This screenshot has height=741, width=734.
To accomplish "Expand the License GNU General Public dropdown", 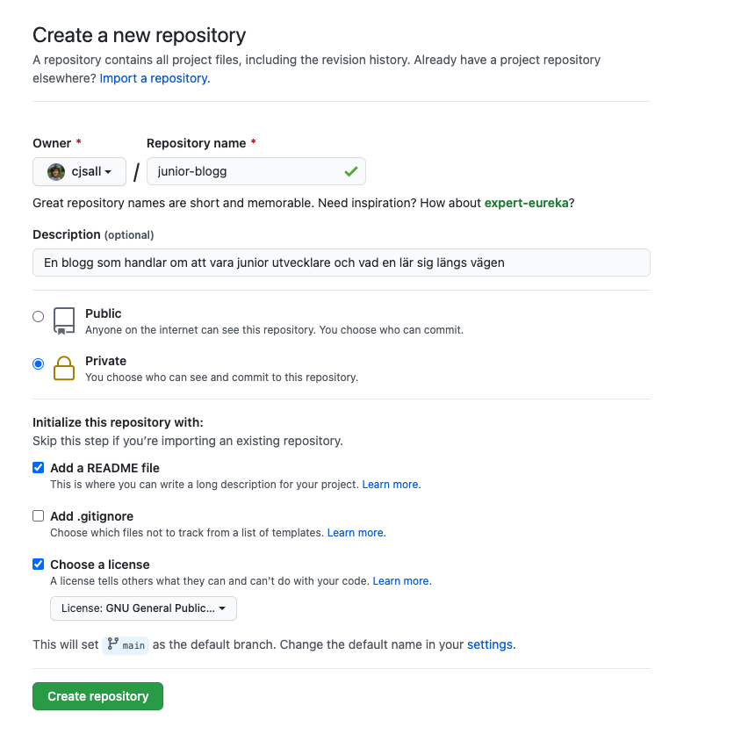I will tap(143, 608).
